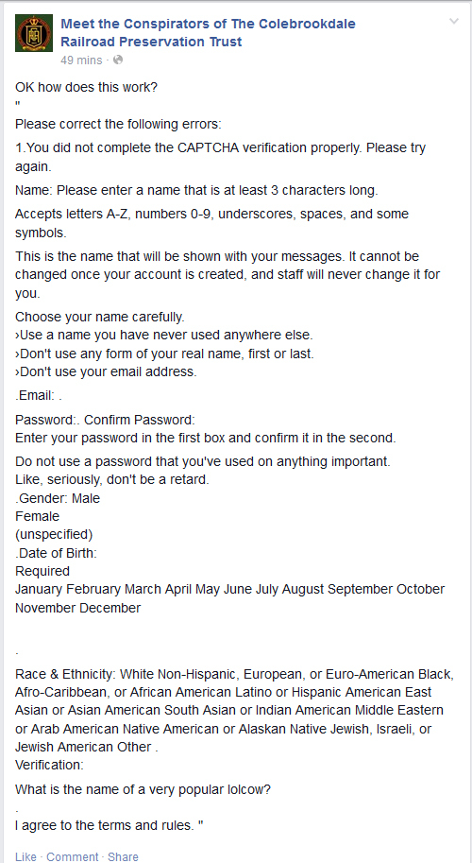Image resolution: width=472 pixels, height=863 pixels.
Task: Click the '.Email: .' text line
Action: point(39,396)
